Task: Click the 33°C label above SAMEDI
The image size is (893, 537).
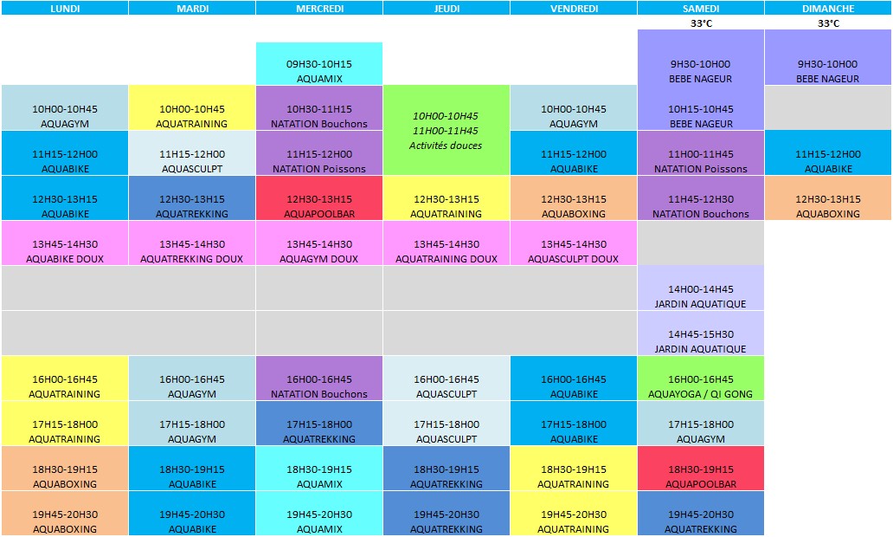Action: (701, 24)
